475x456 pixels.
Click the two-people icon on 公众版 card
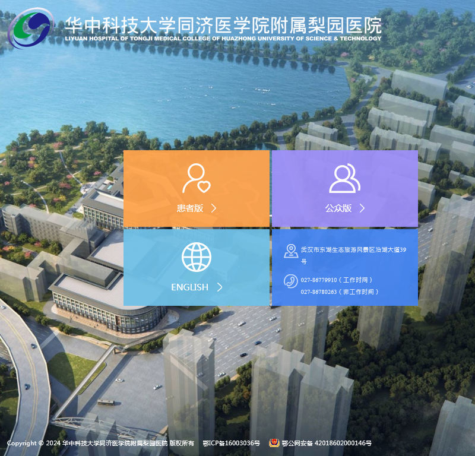tap(344, 178)
